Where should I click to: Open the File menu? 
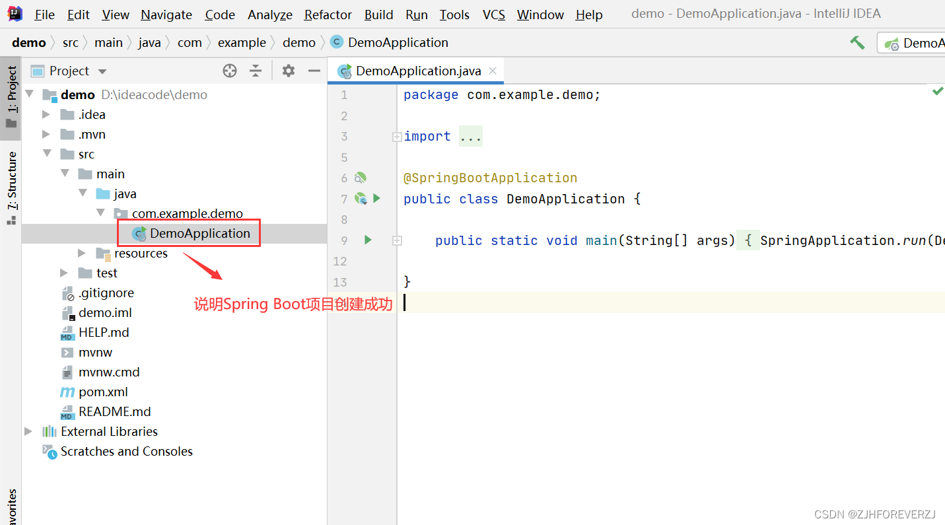45,15
